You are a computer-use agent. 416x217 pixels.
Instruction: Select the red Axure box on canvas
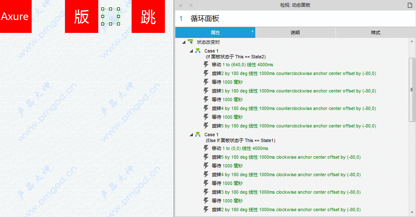pos(16,16)
